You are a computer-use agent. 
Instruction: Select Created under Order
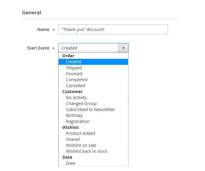click(93, 62)
